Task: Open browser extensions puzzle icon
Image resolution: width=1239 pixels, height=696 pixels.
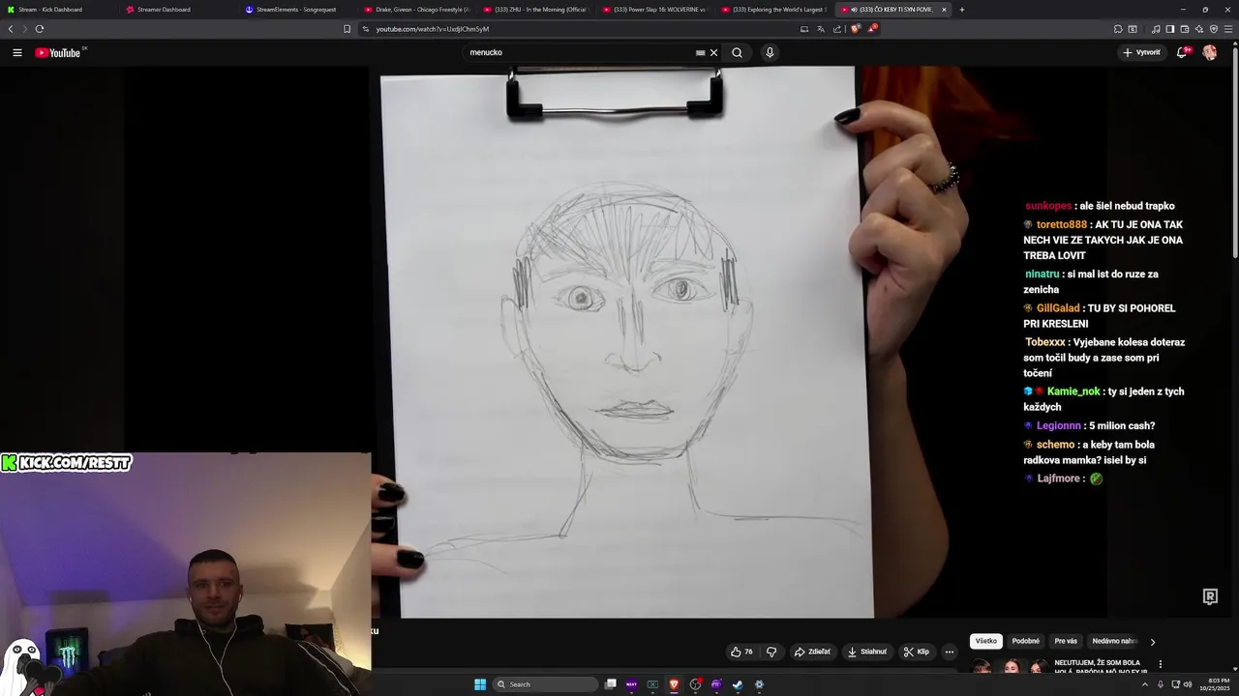Action: pos(1118,29)
